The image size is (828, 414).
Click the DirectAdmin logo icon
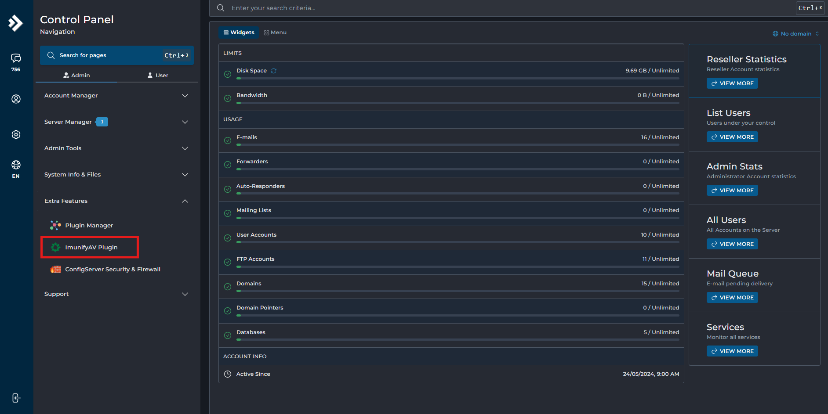16,23
